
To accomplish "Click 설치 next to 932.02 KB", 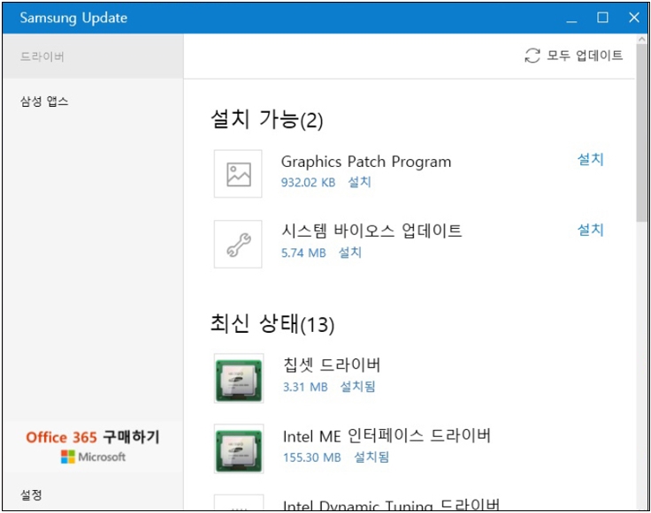I will pos(359,182).
